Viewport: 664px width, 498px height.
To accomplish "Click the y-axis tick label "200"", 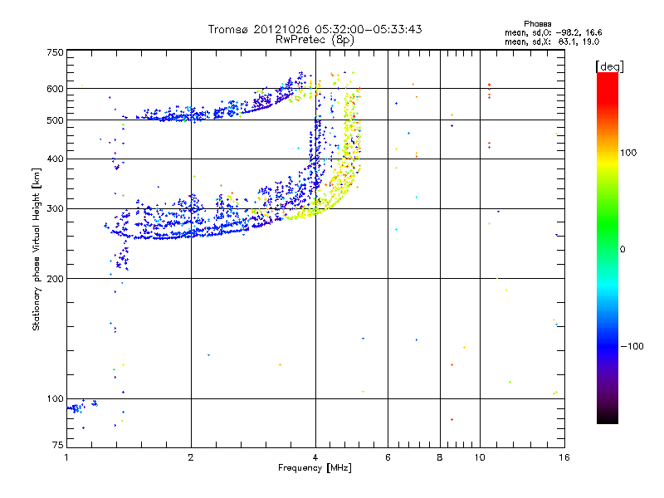I will (55, 279).
